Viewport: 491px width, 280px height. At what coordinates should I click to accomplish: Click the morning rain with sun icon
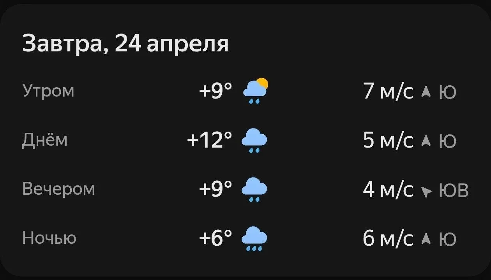coord(255,91)
